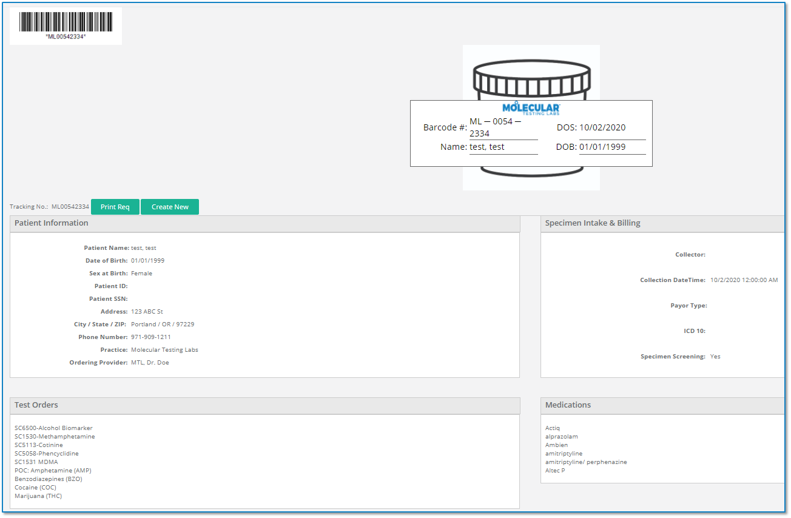Click the Specimen Screening Yes value

click(715, 356)
